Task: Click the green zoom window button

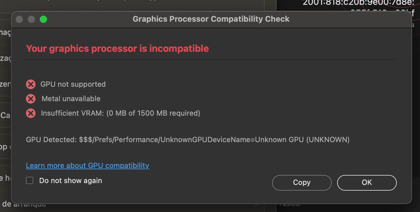Action: pyautogui.click(x=43, y=19)
